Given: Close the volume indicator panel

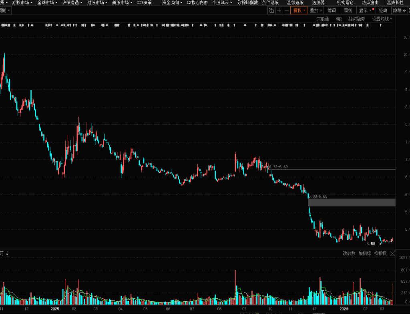Looking at the screenshot, I should coord(392,253).
